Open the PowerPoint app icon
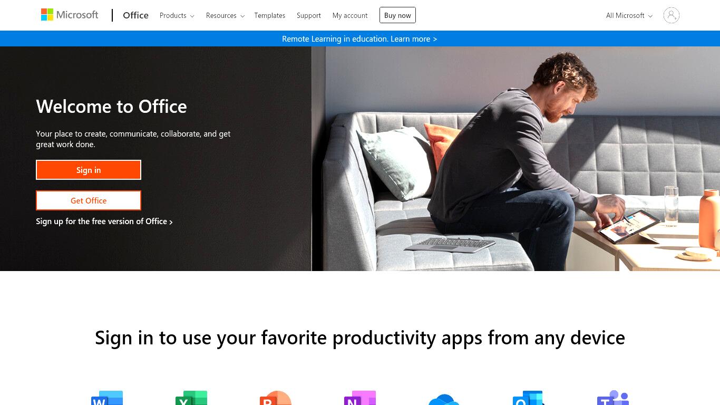720x405 pixels. [276, 398]
